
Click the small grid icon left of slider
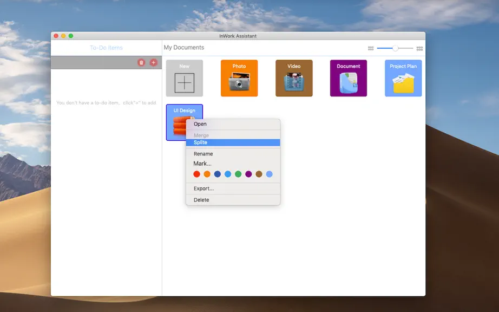(371, 48)
